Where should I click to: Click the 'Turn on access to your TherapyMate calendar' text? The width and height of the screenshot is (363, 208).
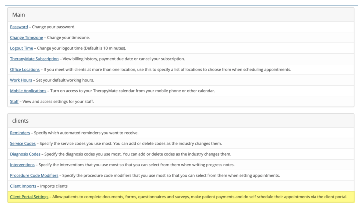coord(133,91)
